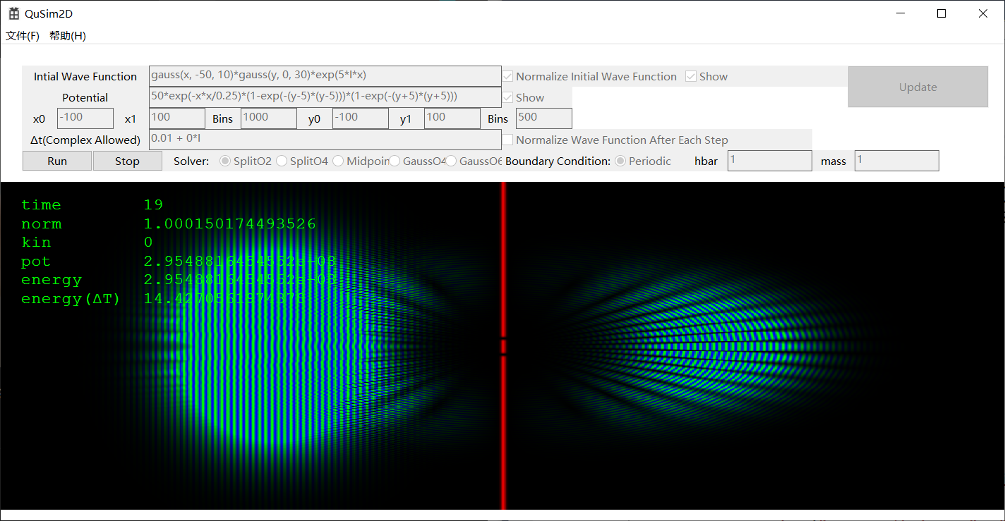The image size is (1005, 521).
Task: Click the Update button
Action: pyautogui.click(x=918, y=87)
